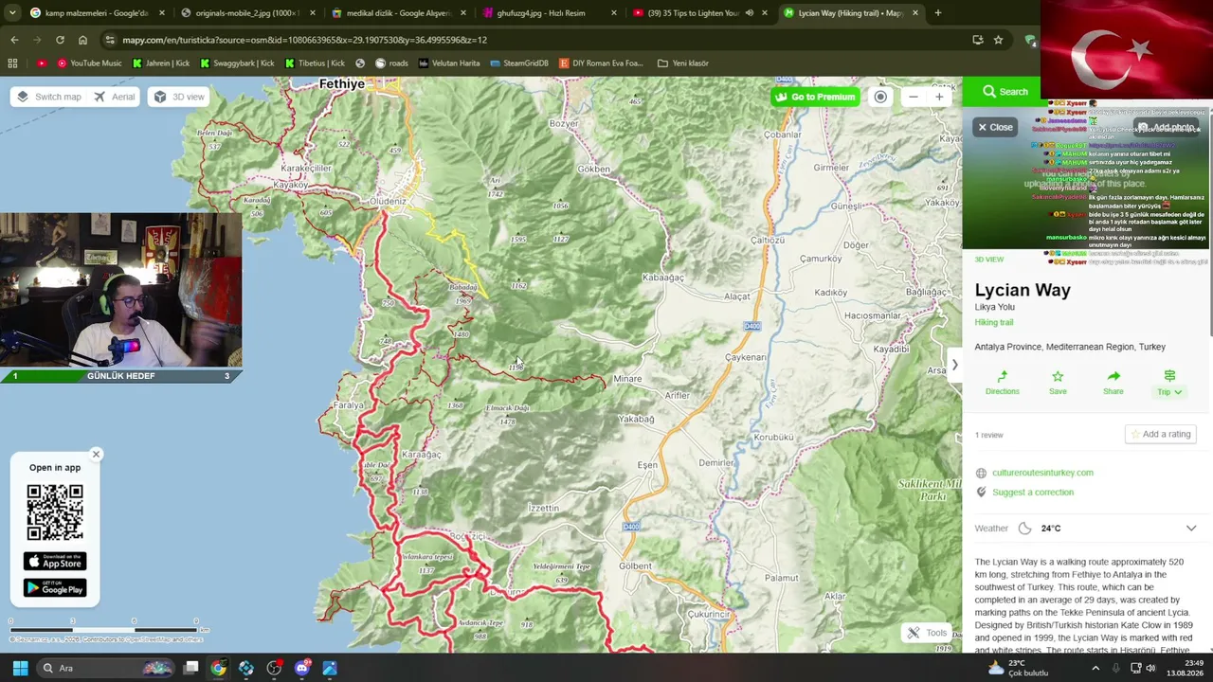
Task: Go back in browser history
Action: 14,40
